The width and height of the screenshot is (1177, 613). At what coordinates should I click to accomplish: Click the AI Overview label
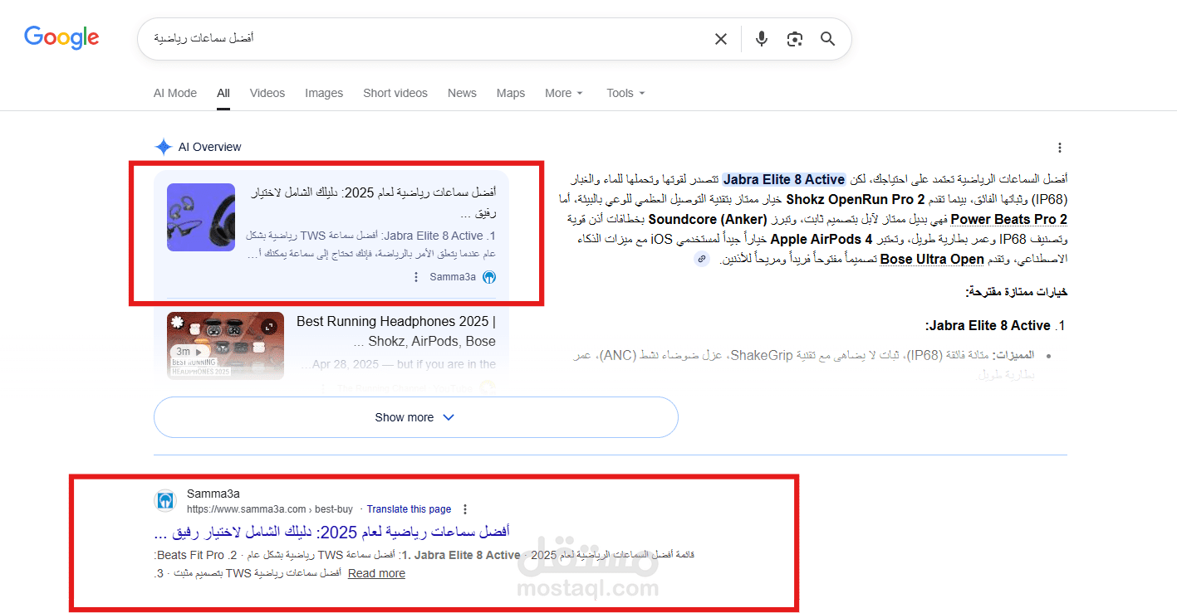click(x=210, y=147)
